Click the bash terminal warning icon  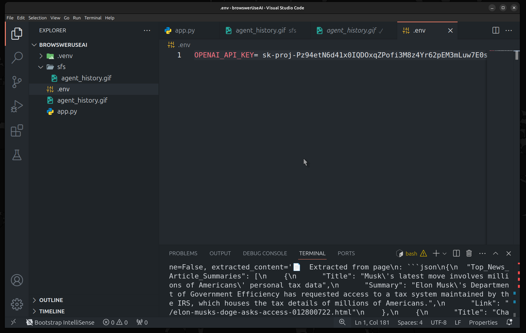pyautogui.click(x=424, y=253)
